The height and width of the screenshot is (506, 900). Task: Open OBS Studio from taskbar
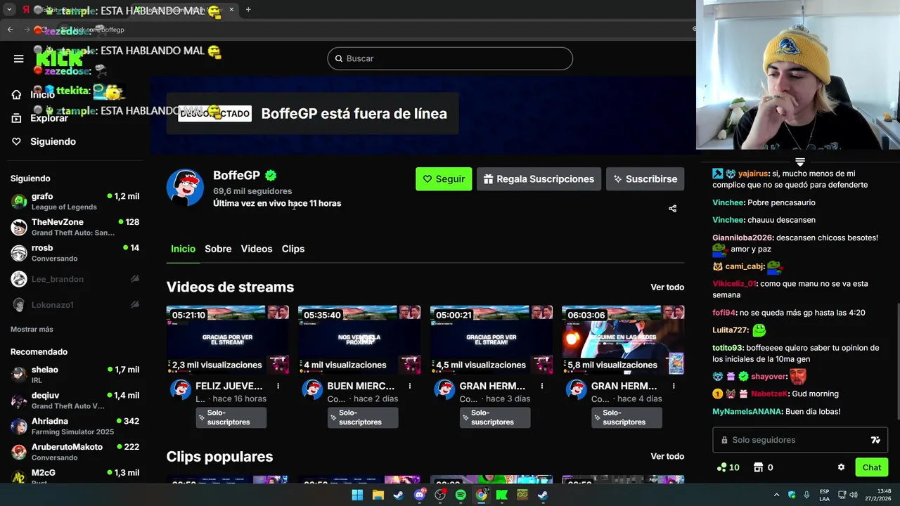[x=440, y=495]
